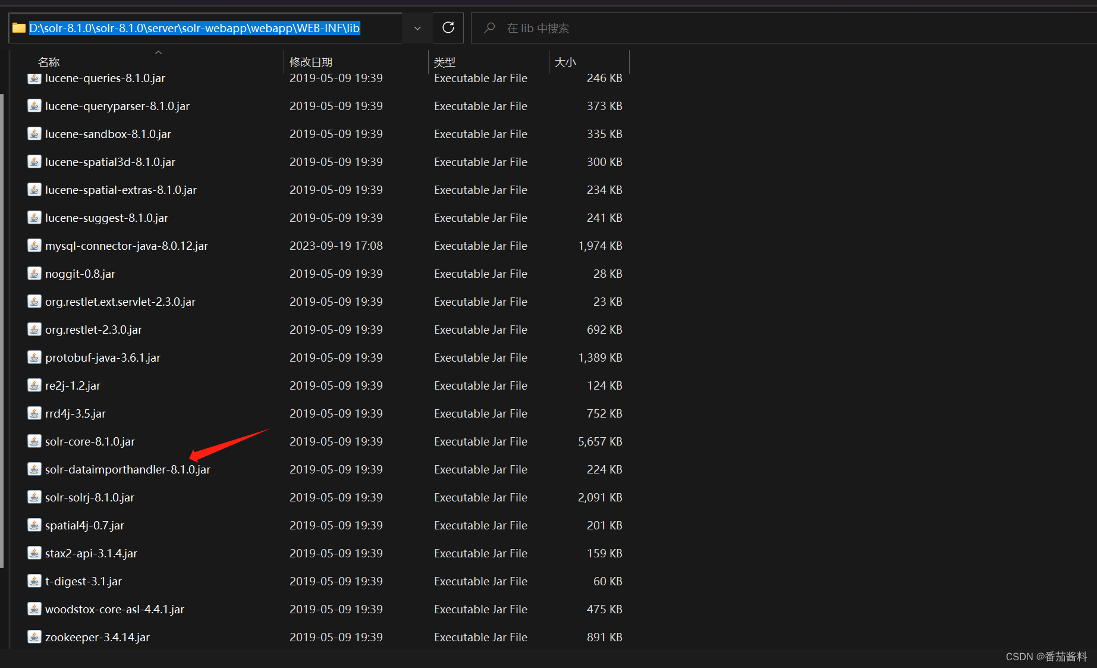Click the t-digest-3.1.jar file icon
This screenshot has height=668, width=1097.
pyautogui.click(x=34, y=581)
